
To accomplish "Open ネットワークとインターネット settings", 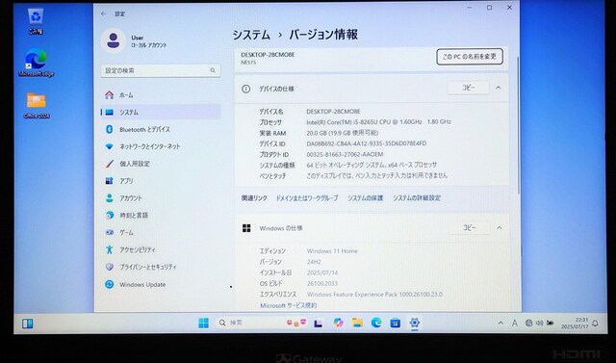I will (x=161, y=146).
